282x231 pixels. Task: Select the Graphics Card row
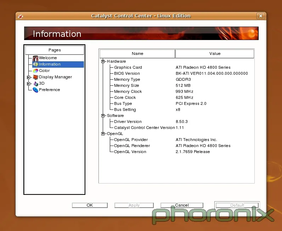click(x=128, y=67)
